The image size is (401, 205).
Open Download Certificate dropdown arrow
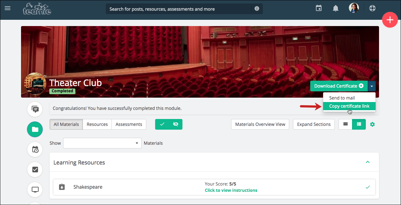(372, 86)
